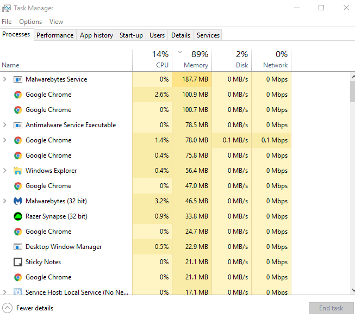Sort processes by Disk column header
The width and height of the screenshot is (355, 318).
(x=232, y=60)
